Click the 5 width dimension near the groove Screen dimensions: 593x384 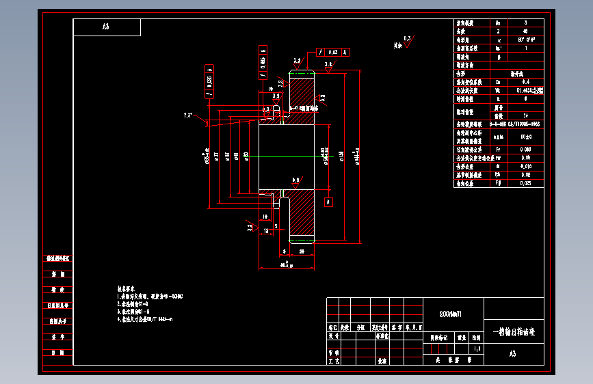click(x=276, y=226)
